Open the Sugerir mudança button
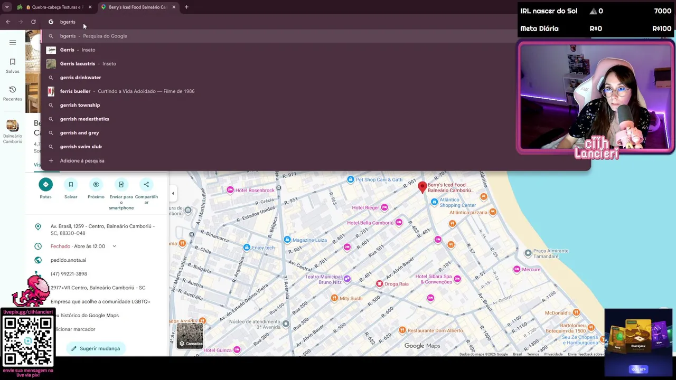 (x=96, y=348)
